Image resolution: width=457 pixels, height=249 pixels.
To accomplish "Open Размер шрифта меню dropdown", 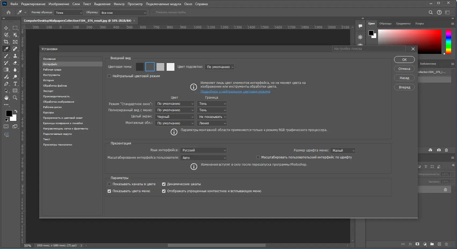I will click(x=343, y=151).
